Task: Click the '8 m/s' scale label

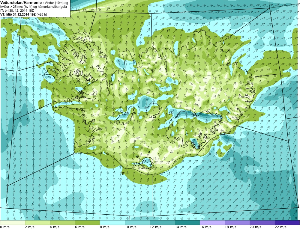Action: 105,227
